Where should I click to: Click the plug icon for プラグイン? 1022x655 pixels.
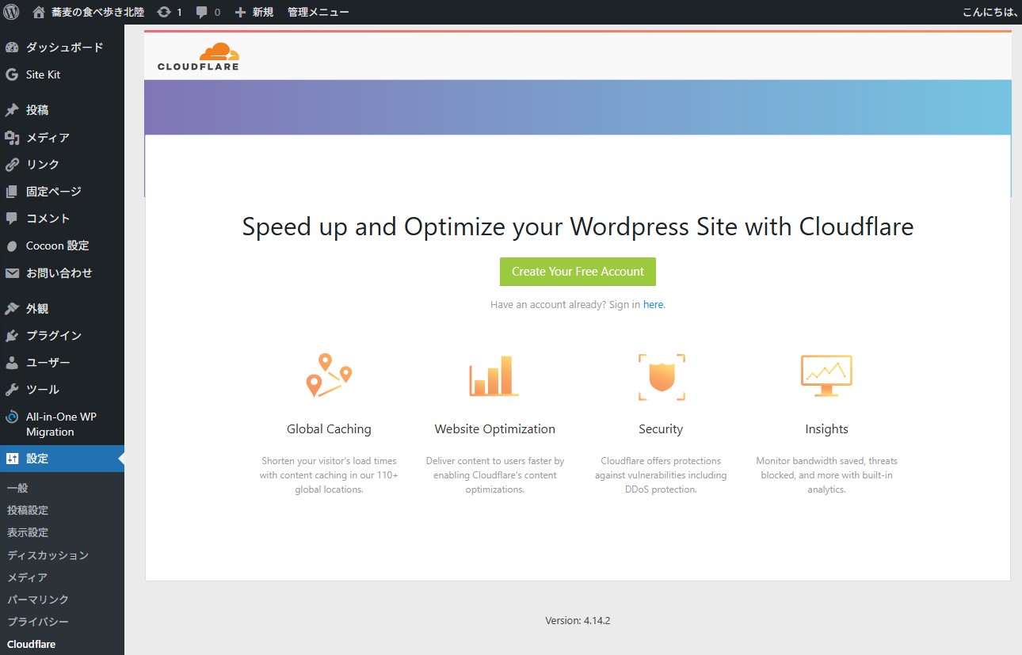point(12,336)
